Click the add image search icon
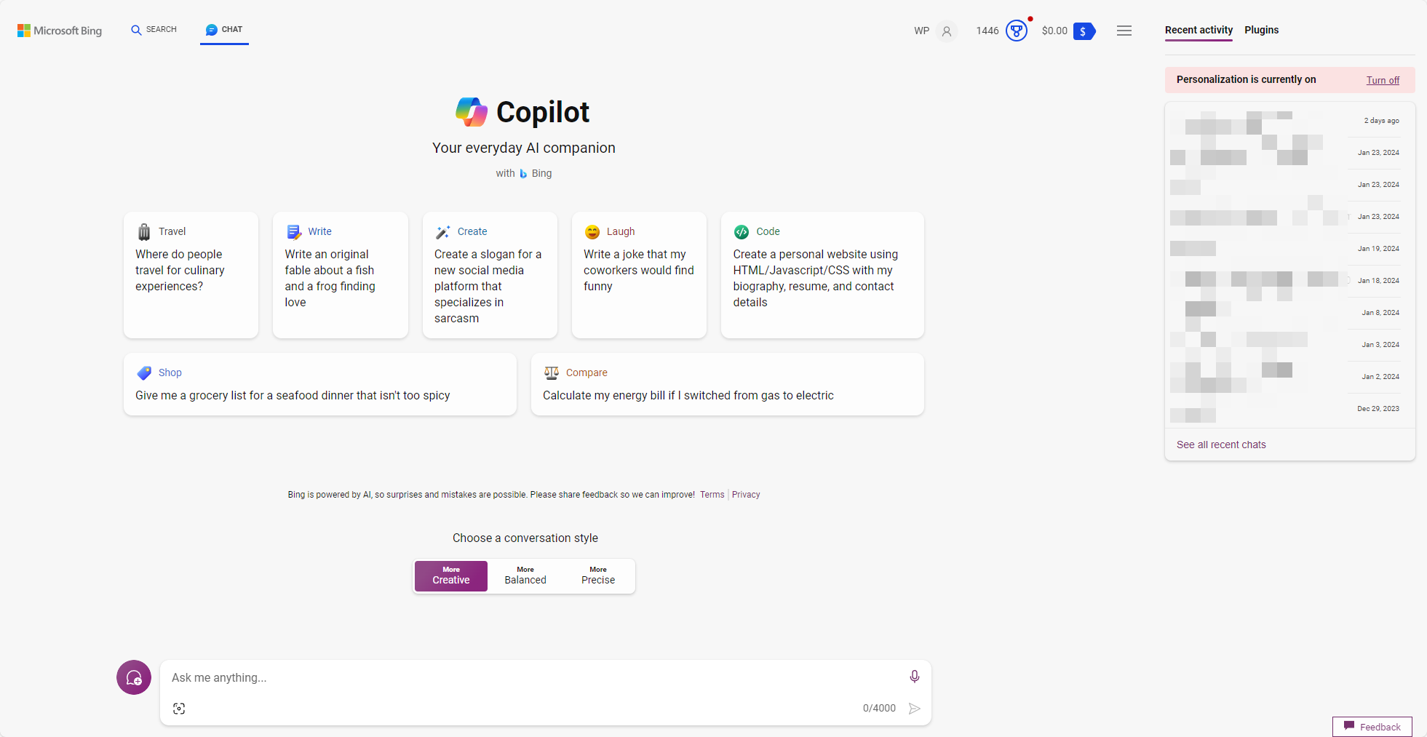This screenshot has height=737, width=1427. point(179,709)
